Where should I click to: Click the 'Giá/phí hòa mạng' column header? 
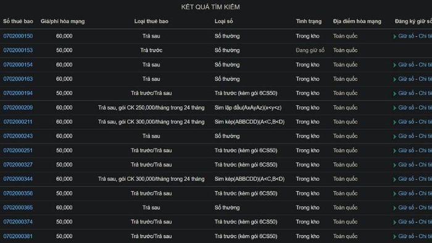coord(62,21)
